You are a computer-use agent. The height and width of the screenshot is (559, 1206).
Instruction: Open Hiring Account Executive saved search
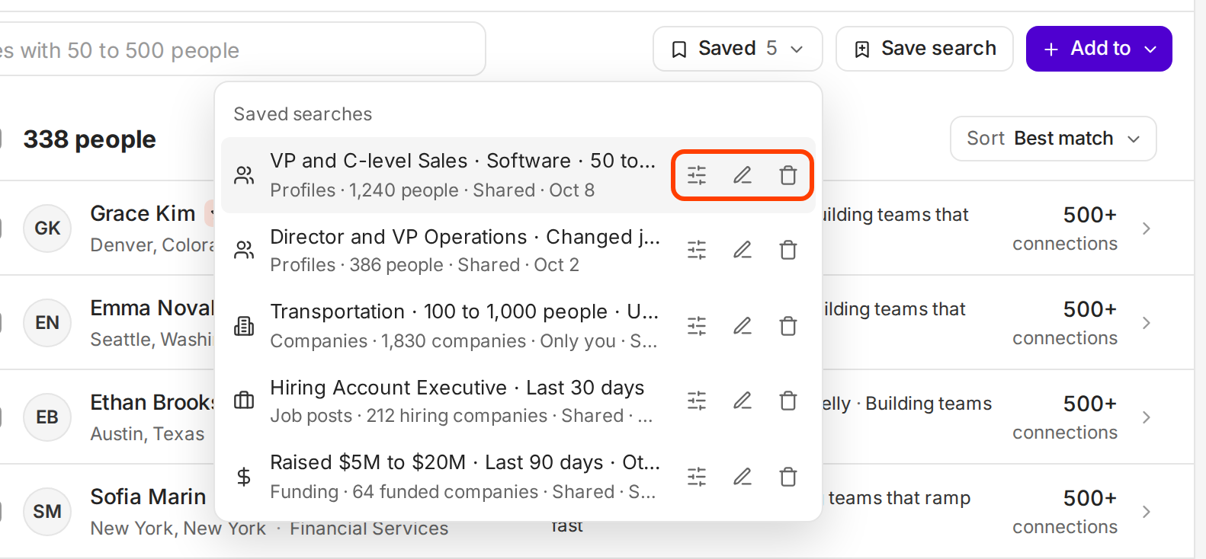pos(518,401)
